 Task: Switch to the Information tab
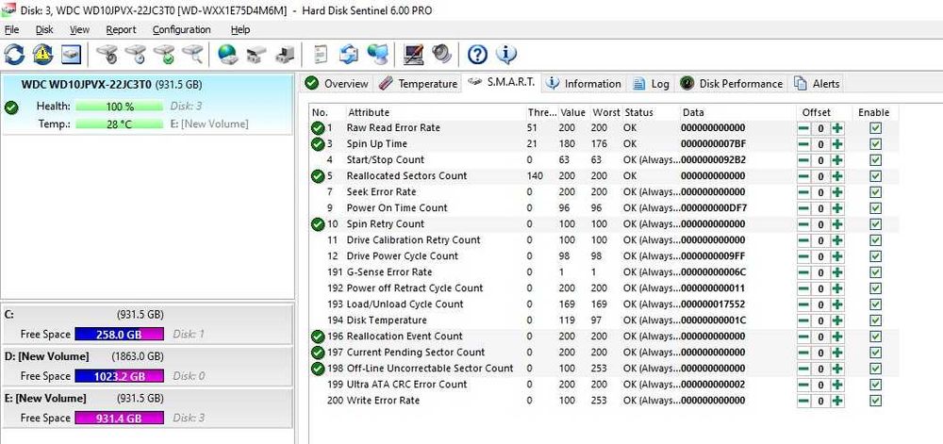tap(584, 84)
